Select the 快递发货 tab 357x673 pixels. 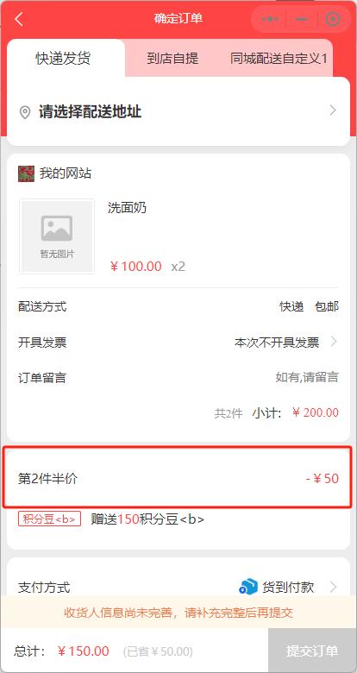(64, 59)
